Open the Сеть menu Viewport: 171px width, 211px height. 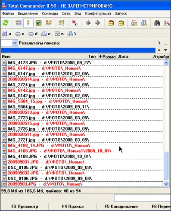point(66,14)
